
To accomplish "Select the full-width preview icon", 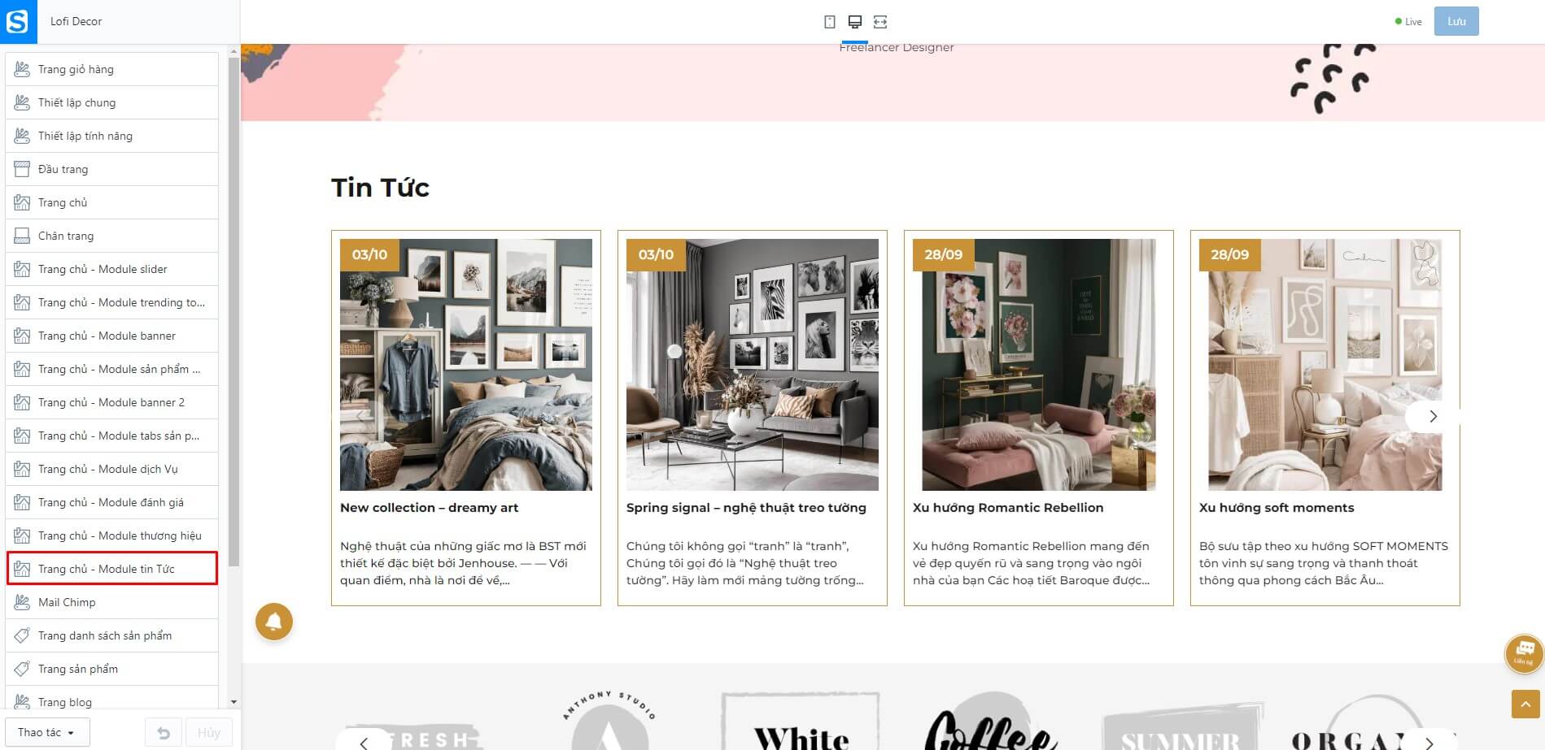I will click(880, 22).
